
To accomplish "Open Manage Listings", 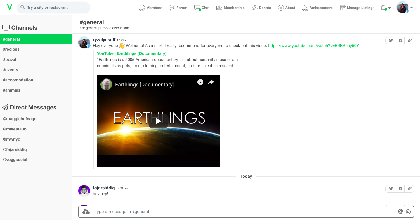I will click(357, 8).
